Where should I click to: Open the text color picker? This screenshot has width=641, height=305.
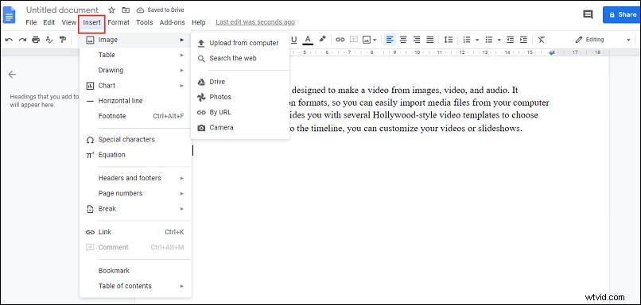click(x=308, y=40)
